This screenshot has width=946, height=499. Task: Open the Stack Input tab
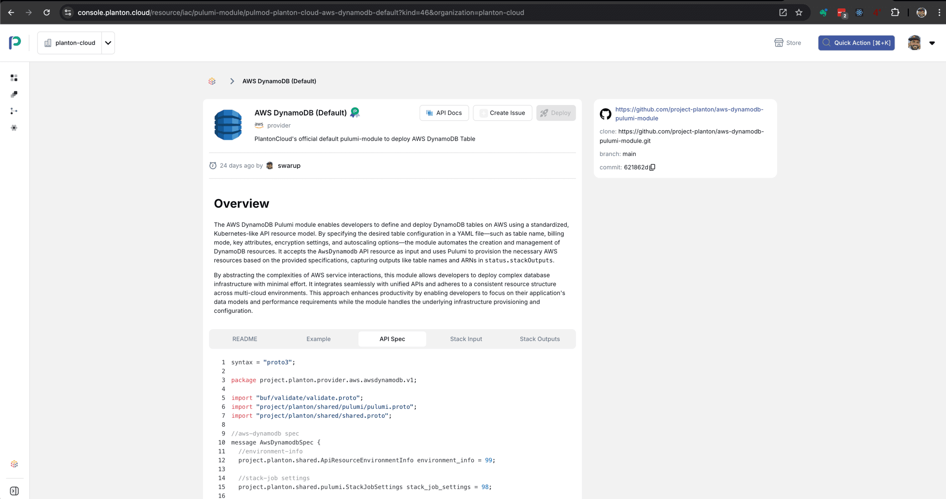466,339
